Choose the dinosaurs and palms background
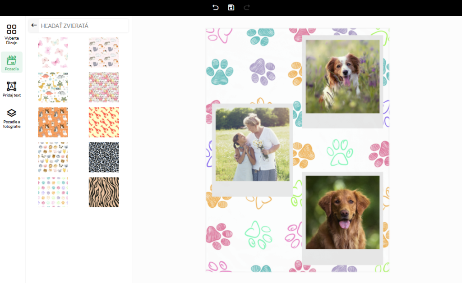 pos(53,87)
